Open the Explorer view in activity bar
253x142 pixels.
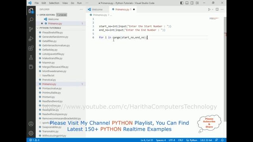(x=31, y=11)
